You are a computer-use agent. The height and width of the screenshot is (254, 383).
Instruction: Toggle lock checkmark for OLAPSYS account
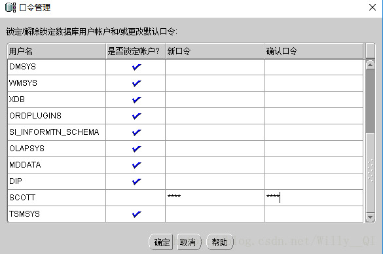(x=136, y=149)
